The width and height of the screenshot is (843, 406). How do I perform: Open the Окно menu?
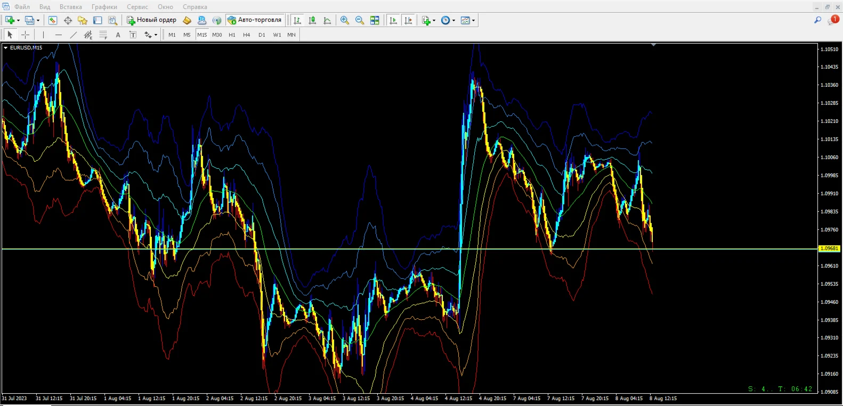[x=165, y=7]
